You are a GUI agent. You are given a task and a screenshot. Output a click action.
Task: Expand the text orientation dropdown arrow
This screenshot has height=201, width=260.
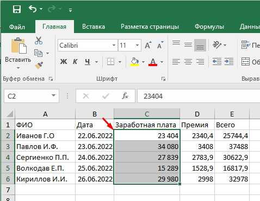point(225,45)
